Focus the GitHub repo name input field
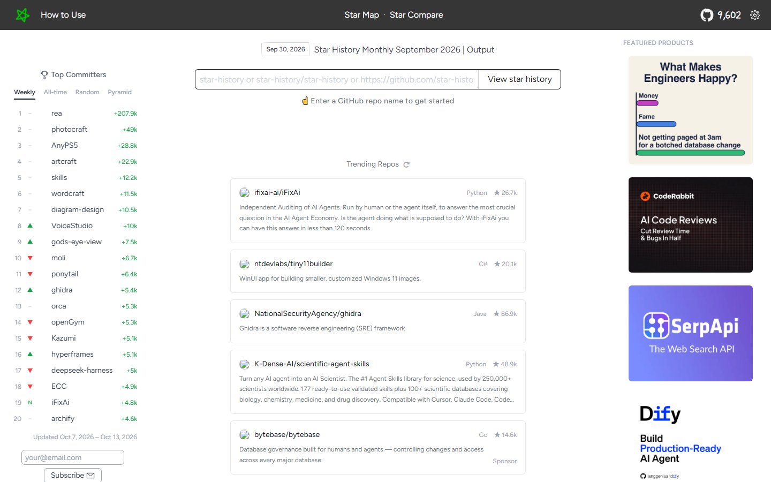Screen dimensions: 771x482 click(x=337, y=79)
